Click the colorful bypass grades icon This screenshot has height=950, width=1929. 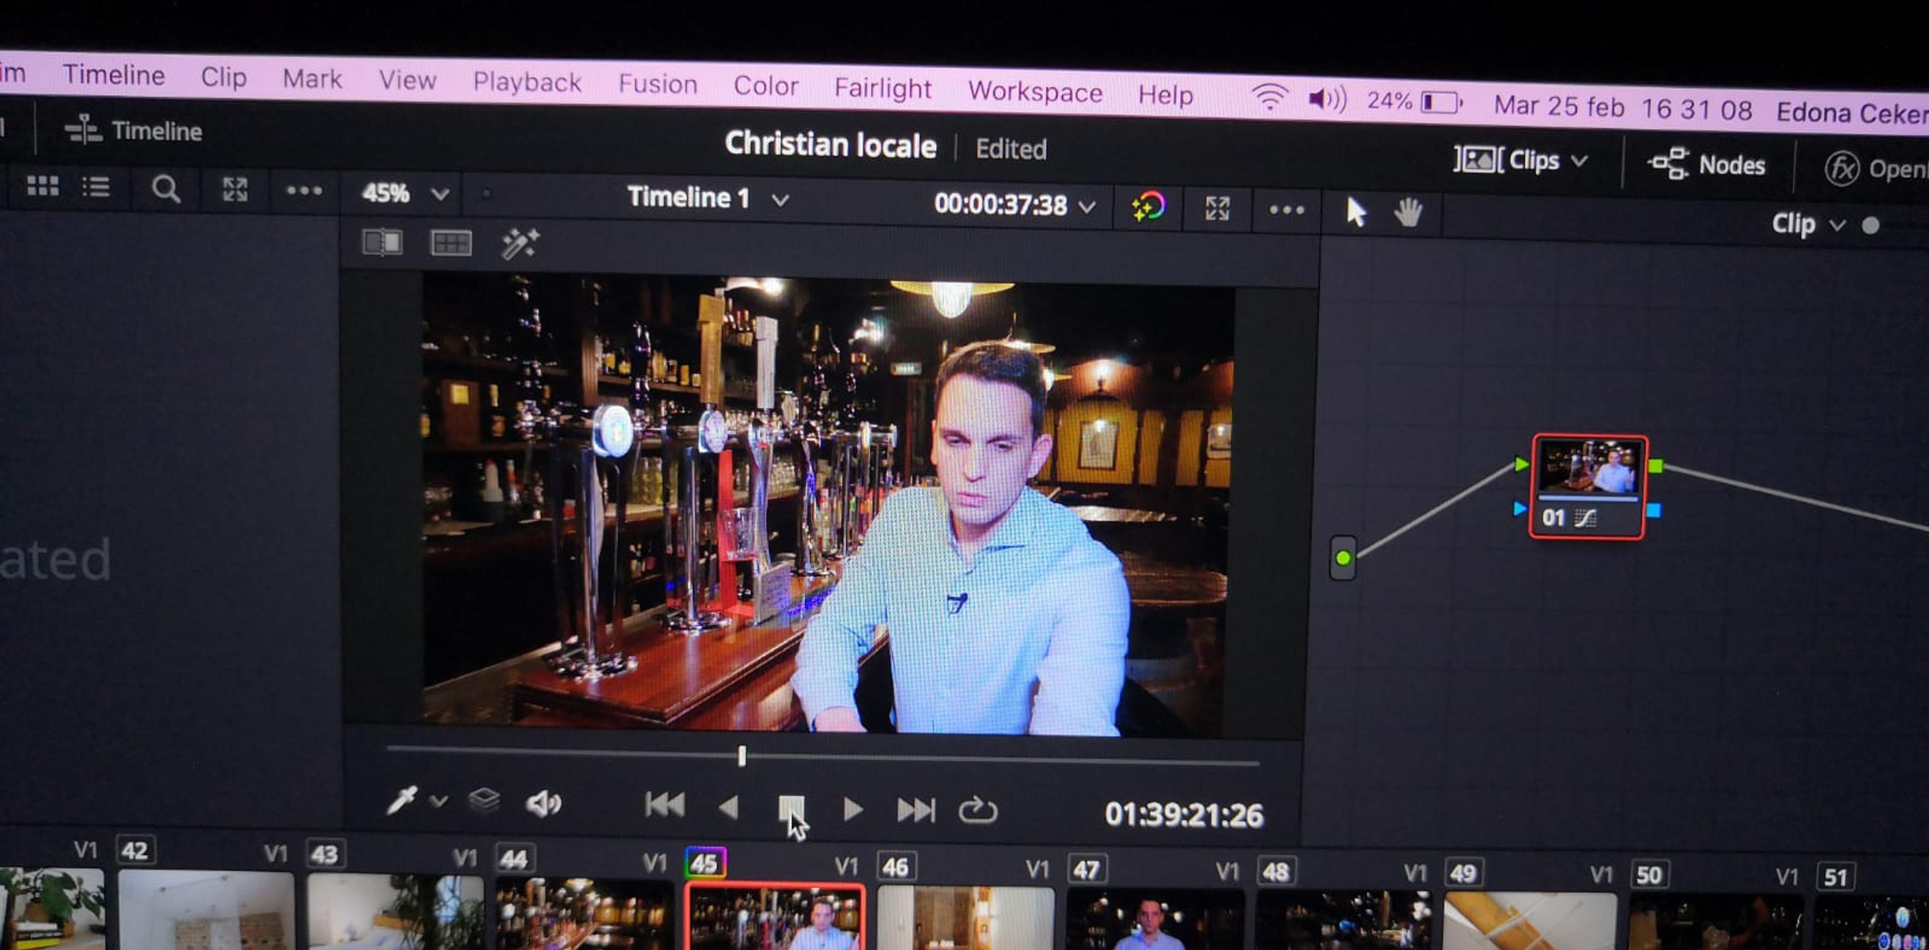click(1148, 206)
